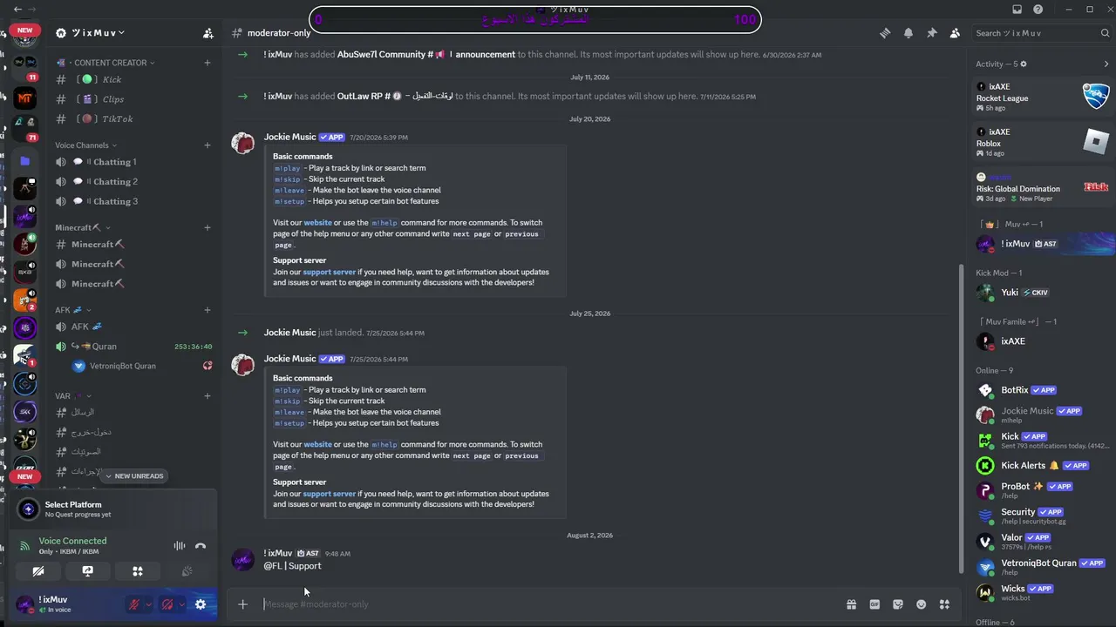1116x627 pixels.
Task: Create channel in CONTENT CREATOR category
Action: pos(208,63)
